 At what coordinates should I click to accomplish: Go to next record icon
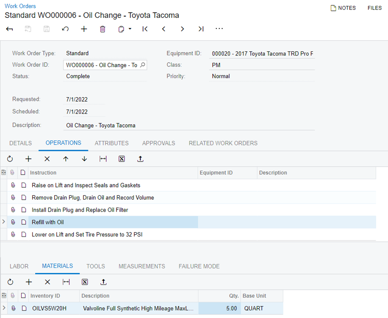tap(183, 29)
